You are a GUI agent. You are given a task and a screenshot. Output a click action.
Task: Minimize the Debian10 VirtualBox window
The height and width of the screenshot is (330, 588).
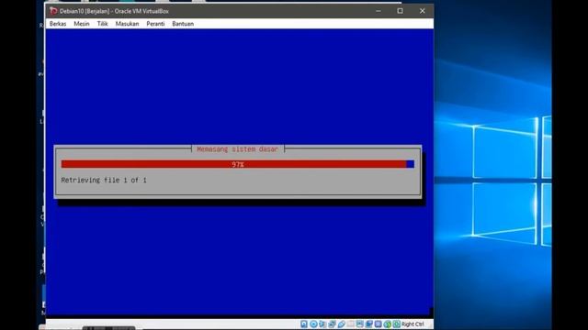coord(378,11)
